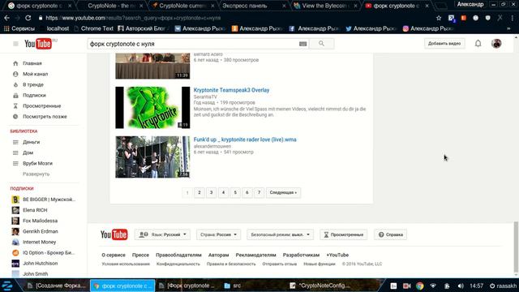Click the magnifier search button

[x=321, y=44]
